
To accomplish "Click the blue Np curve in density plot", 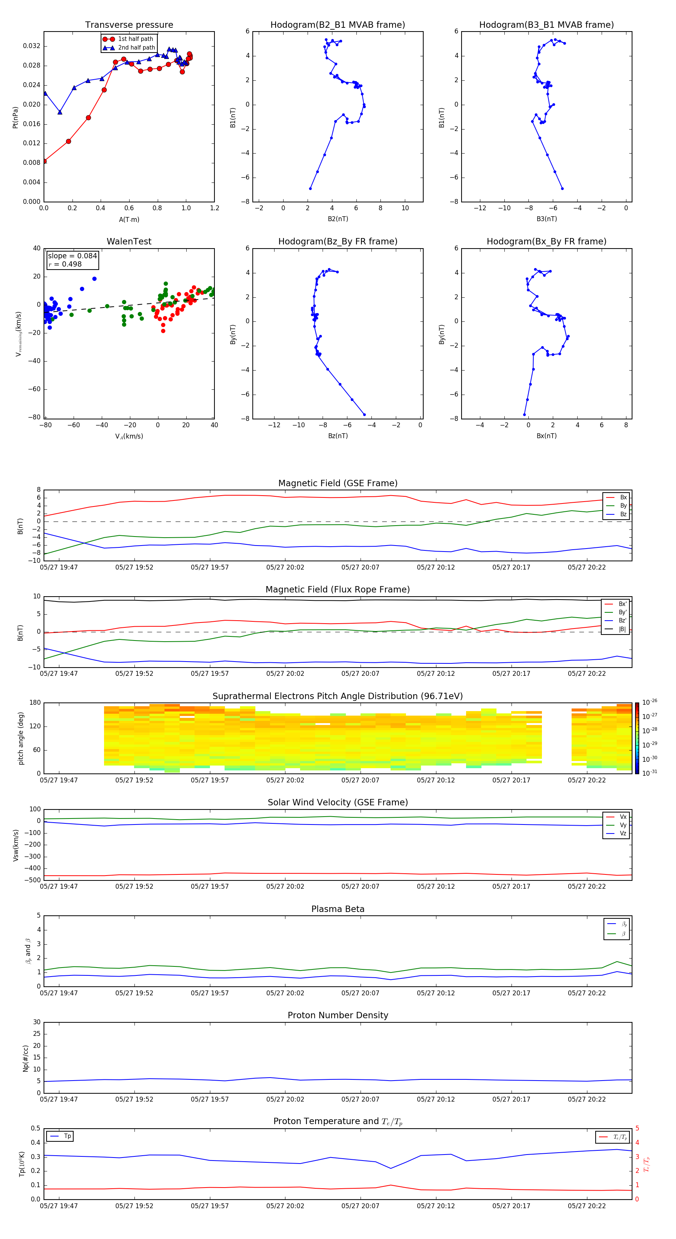I will (337, 1079).
